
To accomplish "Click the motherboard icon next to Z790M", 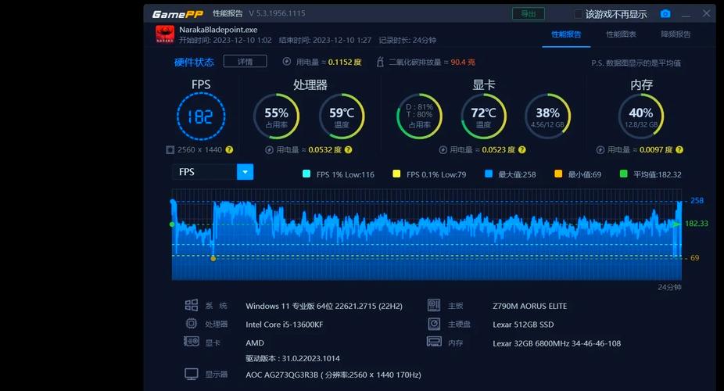I will 434,305.
